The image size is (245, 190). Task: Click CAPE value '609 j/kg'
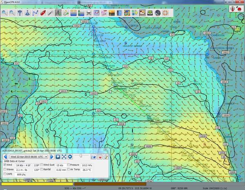click(x=21, y=175)
